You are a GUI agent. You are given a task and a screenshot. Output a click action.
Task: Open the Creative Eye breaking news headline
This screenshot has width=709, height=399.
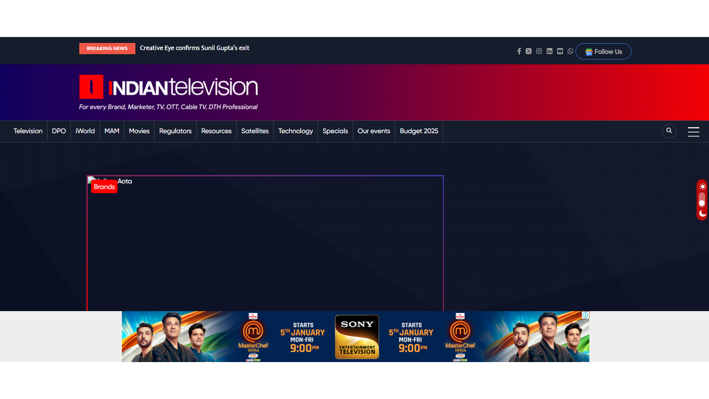click(194, 48)
